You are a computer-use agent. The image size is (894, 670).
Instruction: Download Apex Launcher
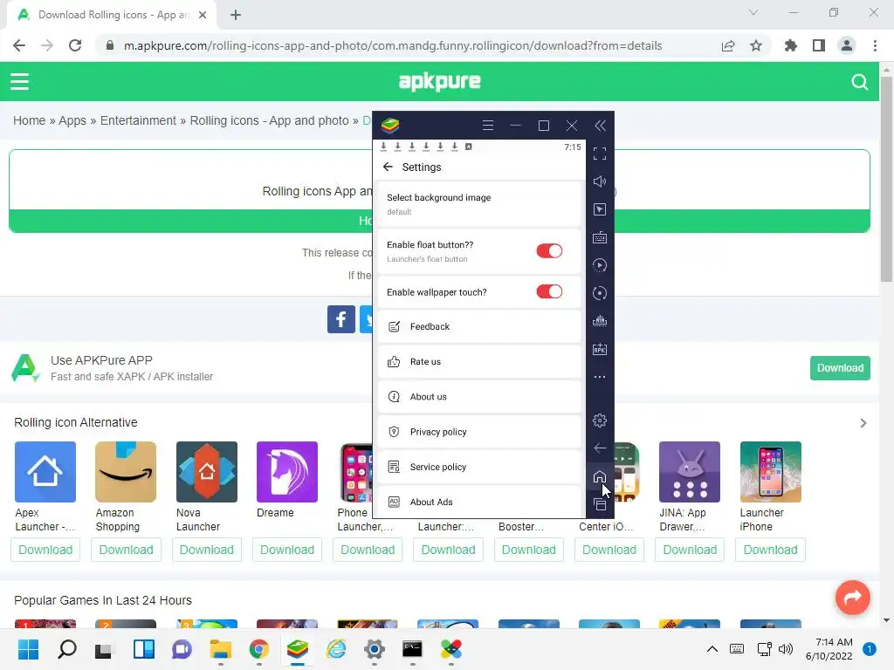pos(45,550)
